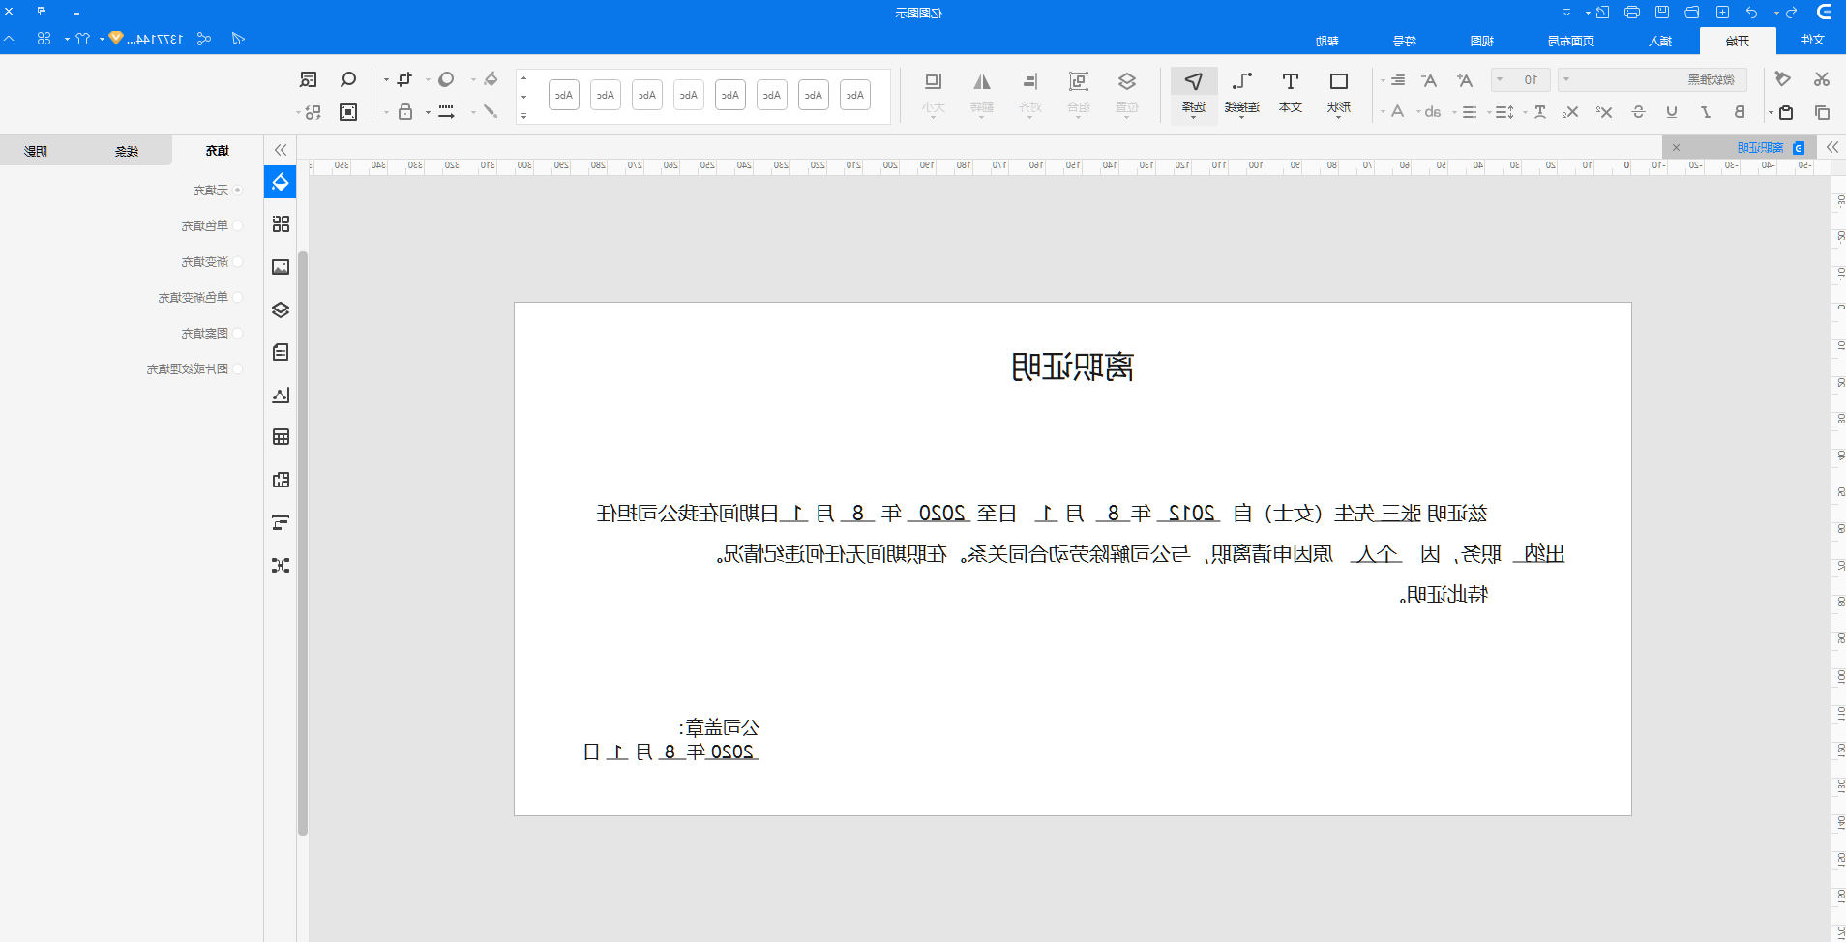Open the line spacing dropdown
The image size is (1846, 942).
(x=1501, y=112)
